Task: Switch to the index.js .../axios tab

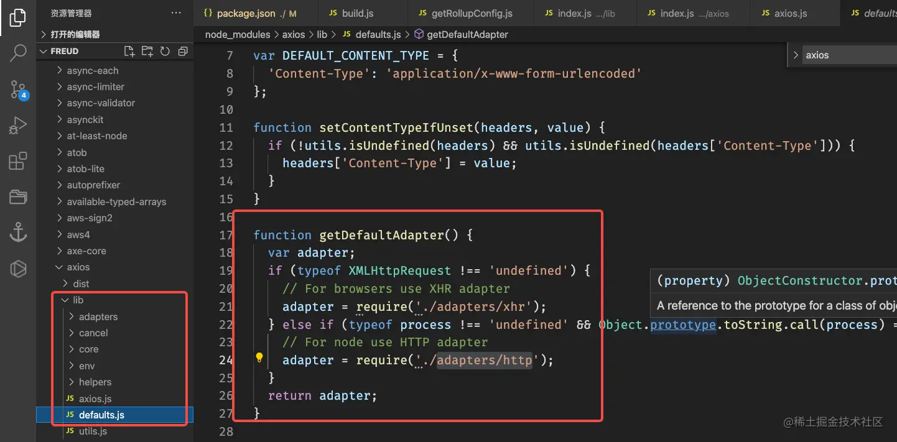Action: pyautogui.click(x=694, y=13)
